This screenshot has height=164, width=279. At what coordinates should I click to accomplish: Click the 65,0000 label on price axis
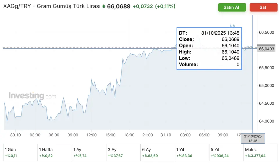tap(266, 85)
